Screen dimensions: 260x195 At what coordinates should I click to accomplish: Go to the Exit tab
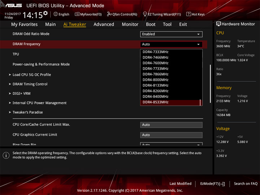(x=183, y=25)
